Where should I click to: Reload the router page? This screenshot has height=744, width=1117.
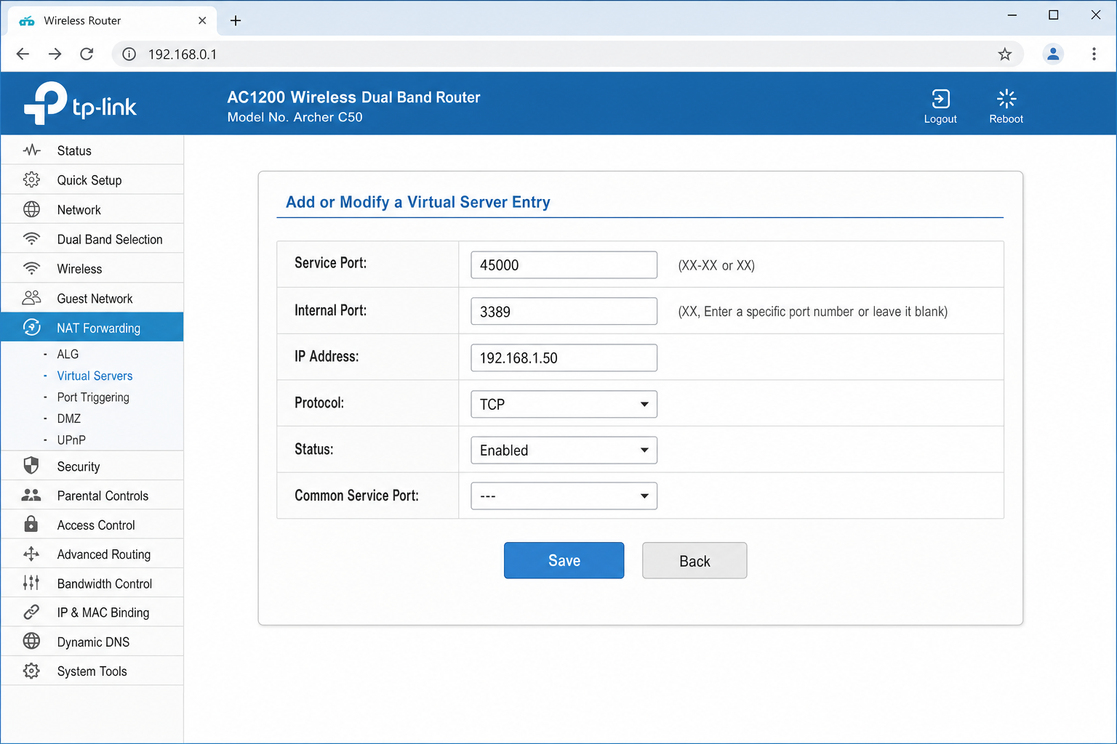(87, 54)
